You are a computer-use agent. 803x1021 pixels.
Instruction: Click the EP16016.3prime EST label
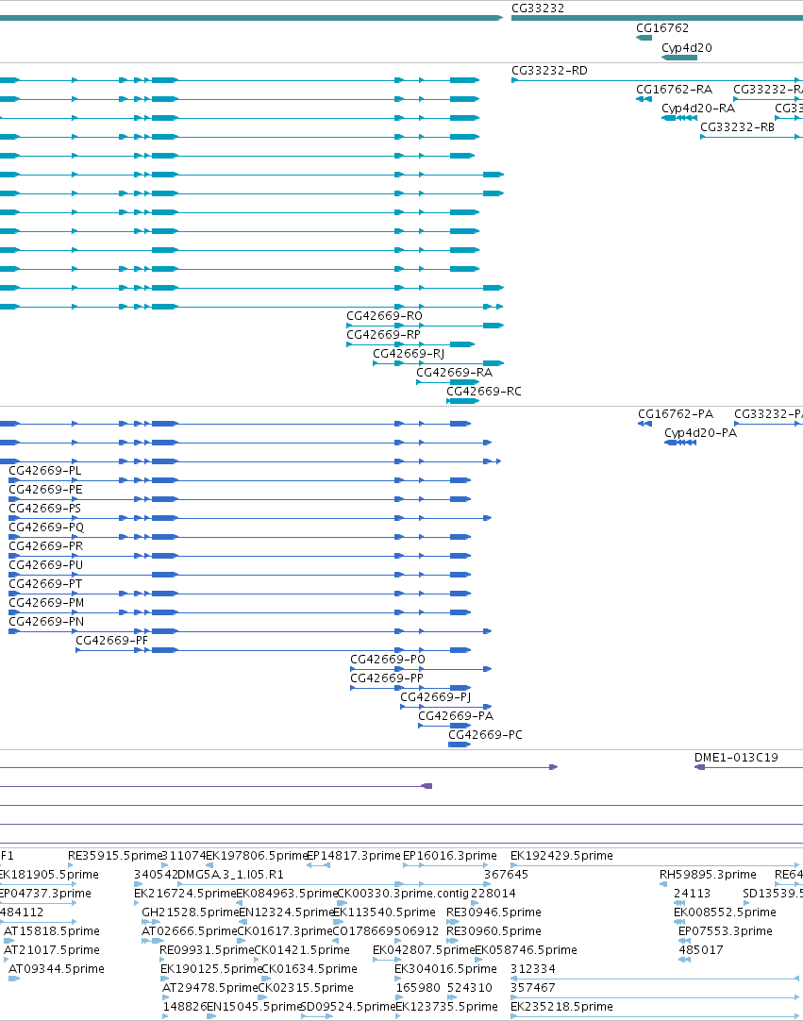pos(450,856)
